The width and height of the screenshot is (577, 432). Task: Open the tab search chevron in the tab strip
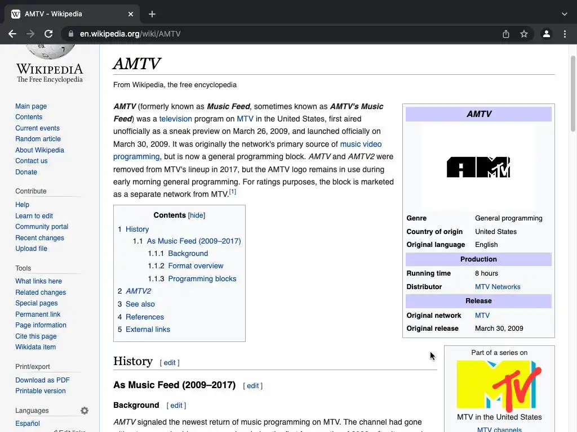(x=565, y=14)
